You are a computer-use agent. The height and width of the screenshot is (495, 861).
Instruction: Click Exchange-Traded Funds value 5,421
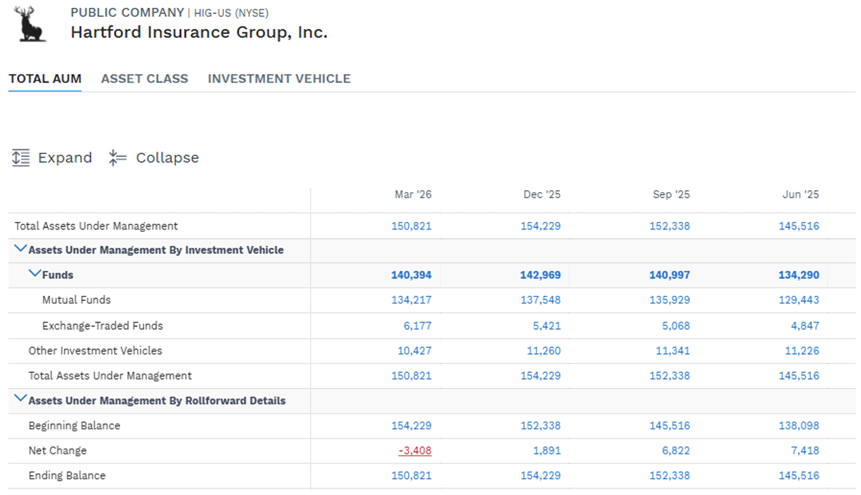tap(547, 326)
